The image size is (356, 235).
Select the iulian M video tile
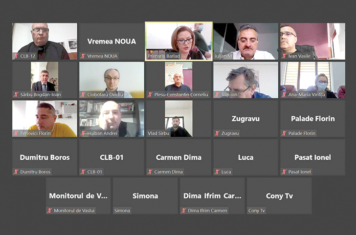pyautogui.click(x=245, y=41)
